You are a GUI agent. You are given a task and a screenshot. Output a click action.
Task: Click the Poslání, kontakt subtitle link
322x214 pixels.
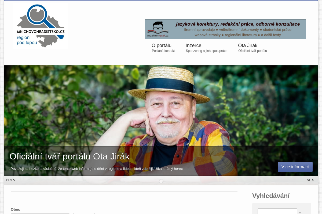pos(163,51)
